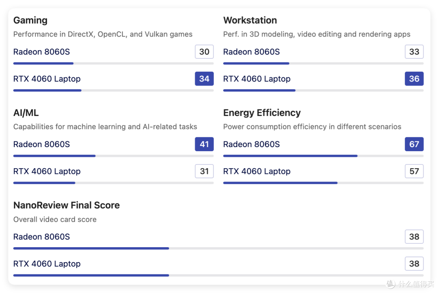This screenshot has height=293, width=438.
Task: Click the Gaming score badge showing 34
Action: tap(204, 79)
